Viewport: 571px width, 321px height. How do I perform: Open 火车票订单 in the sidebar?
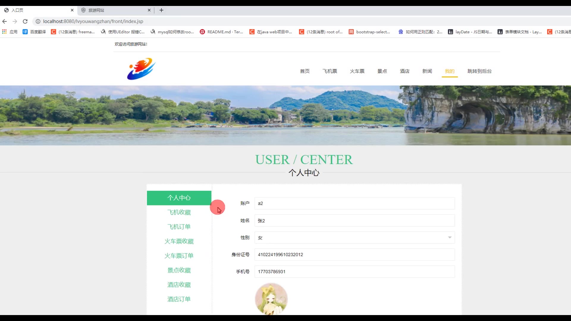179,256
